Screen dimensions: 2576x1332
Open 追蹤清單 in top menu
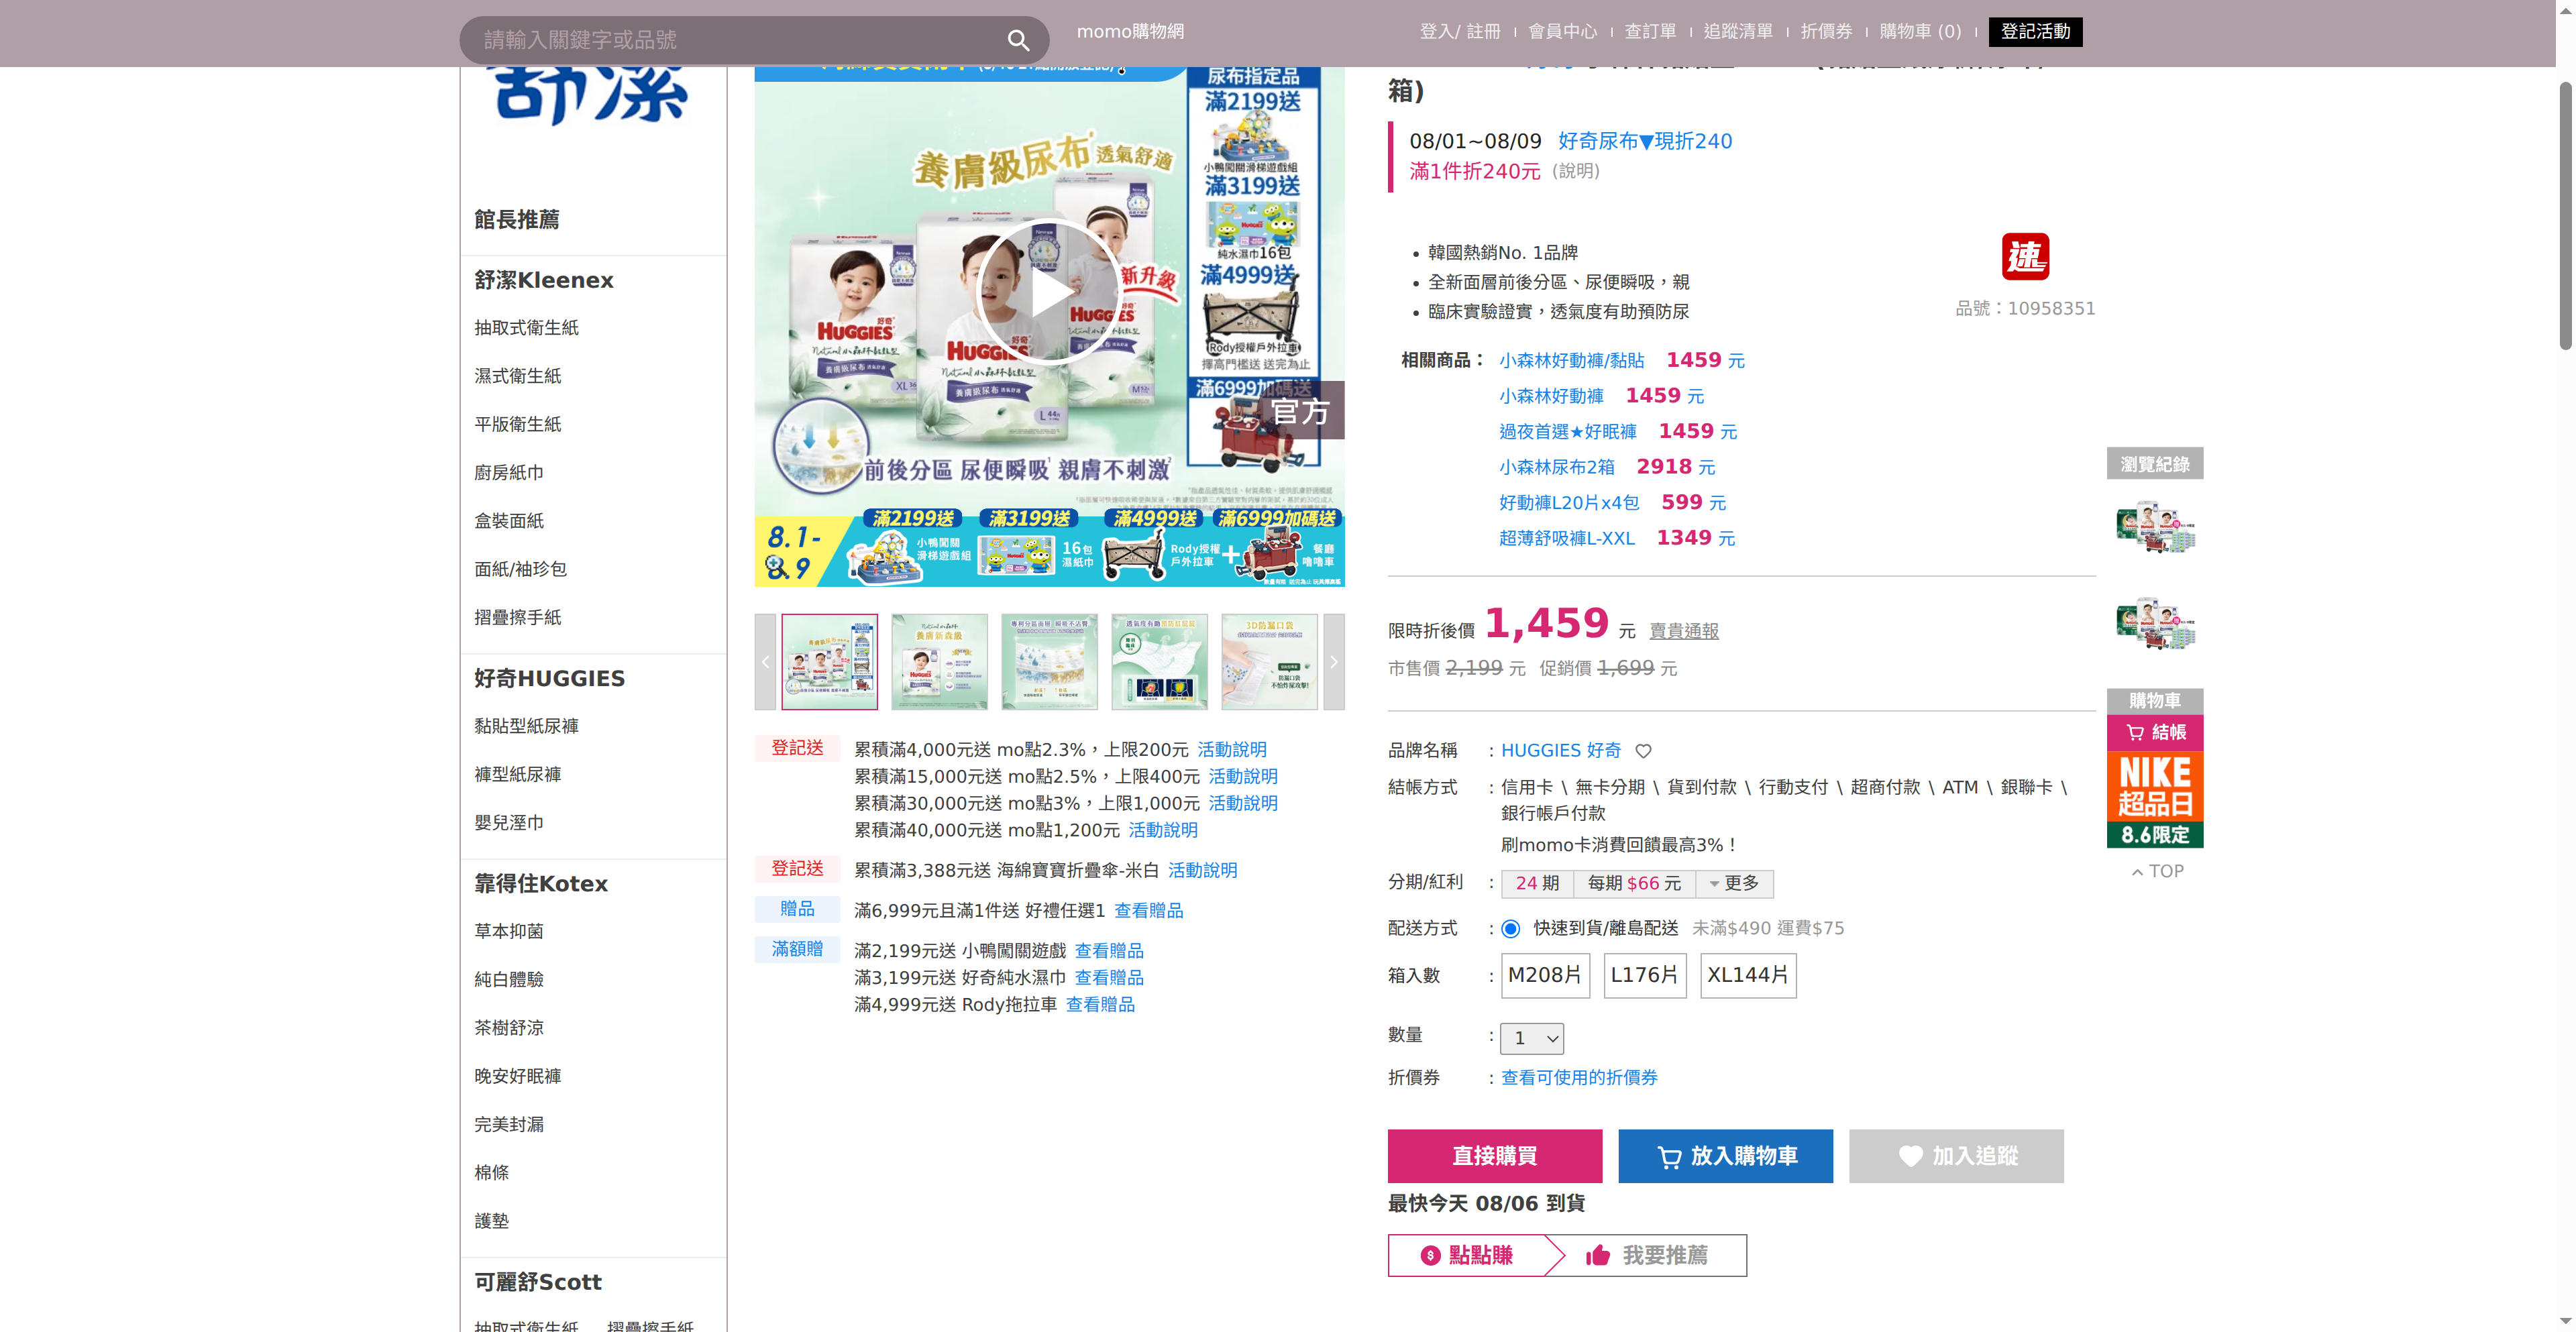[1738, 32]
